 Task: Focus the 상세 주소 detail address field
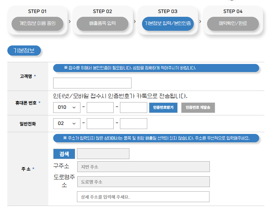[x=143, y=197]
